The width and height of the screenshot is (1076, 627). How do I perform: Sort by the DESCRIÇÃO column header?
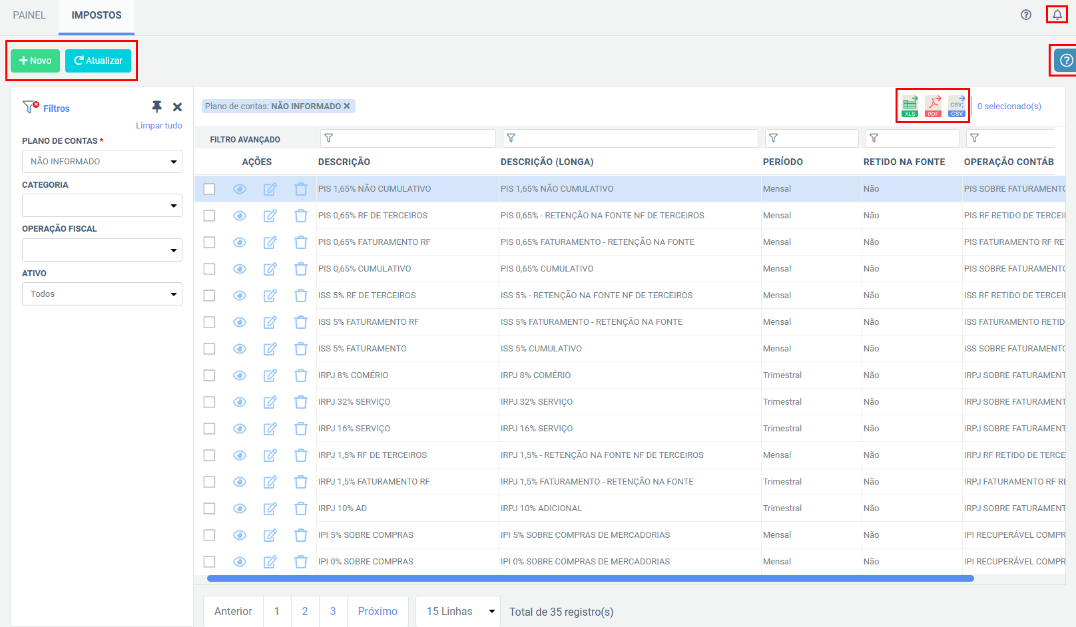pyautogui.click(x=344, y=162)
